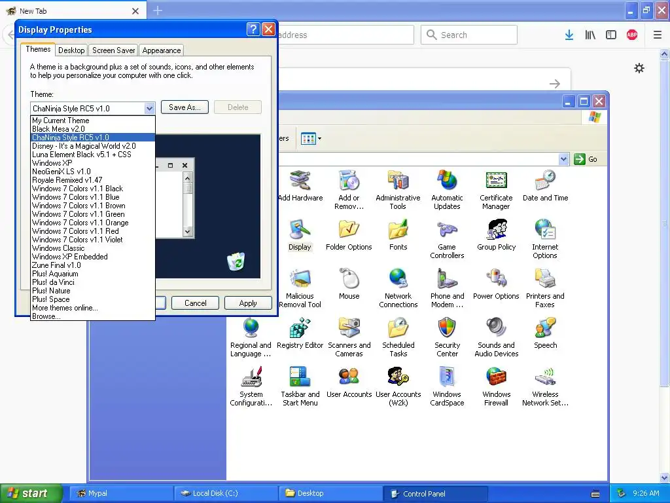Viewport: 670px width, 503px height.
Task: Launch Registry Editor icon
Action: point(300,333)
